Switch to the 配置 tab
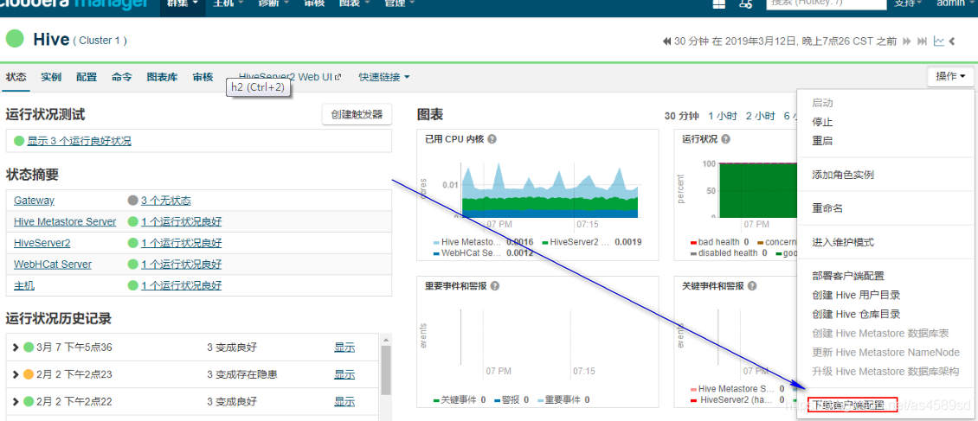The width and height of the screenshot is (978, 421). [x=87, y=77]
